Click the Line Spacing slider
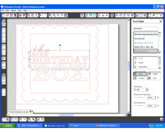Image resolution: width=165 pixels, height=132 pixels. tap(139, 106)
